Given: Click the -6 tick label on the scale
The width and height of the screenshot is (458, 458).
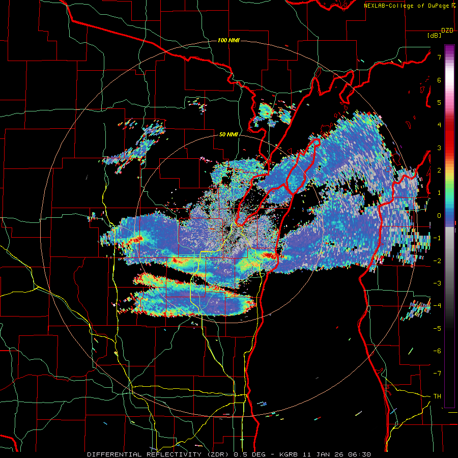Looking at the screenshot, I should click(x=437, y=351).
